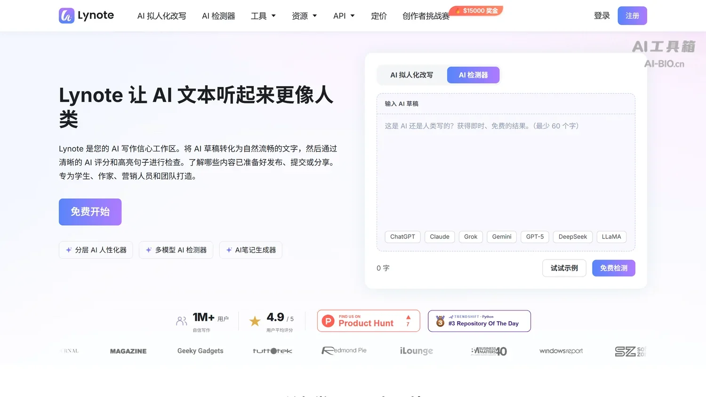This screenshot has width=706, height=397.
Task: Click the 4.9 / 5 rating text
Action: click(x=280, y=318)
